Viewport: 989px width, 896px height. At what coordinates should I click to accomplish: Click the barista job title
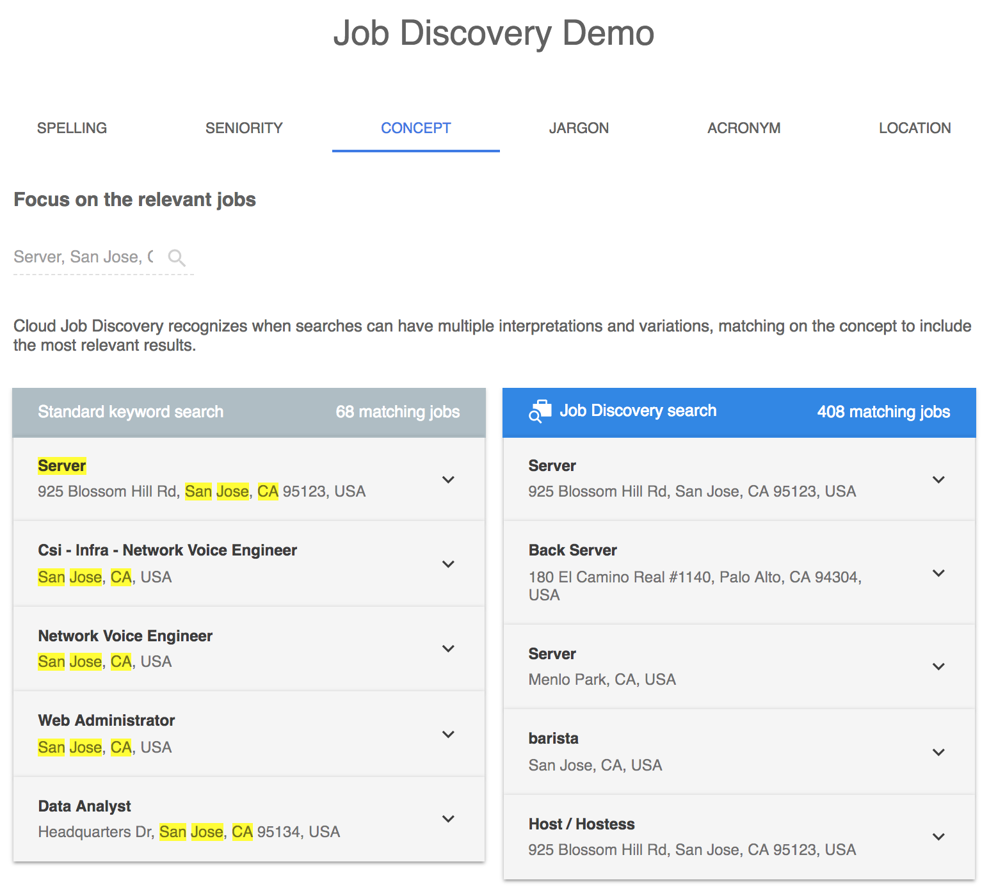click(554, 739)
